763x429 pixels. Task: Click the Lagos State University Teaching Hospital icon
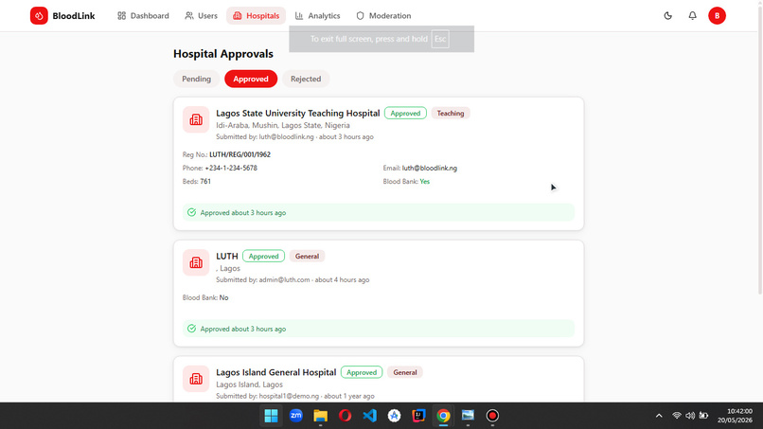point(196,119)
